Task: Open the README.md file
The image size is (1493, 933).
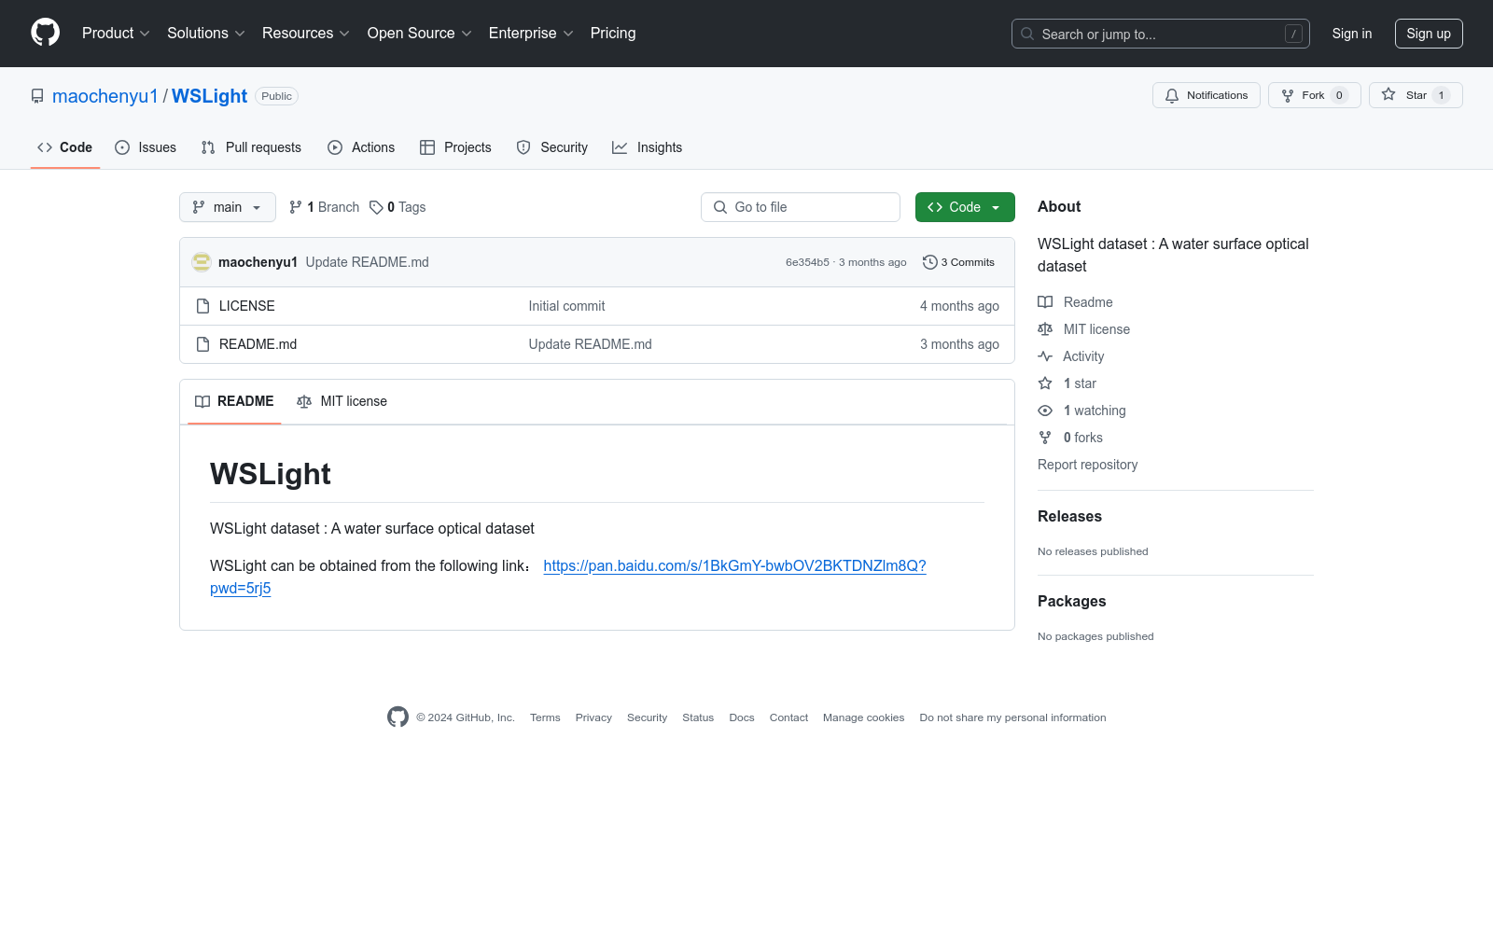Action: 258,344
